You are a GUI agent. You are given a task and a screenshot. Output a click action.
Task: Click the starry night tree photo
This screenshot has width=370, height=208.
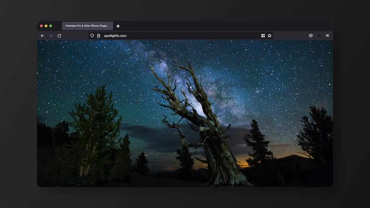click(185, 113)
